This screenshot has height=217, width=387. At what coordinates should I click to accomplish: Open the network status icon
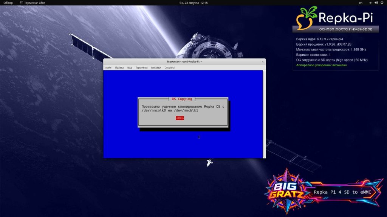[370, 3]
